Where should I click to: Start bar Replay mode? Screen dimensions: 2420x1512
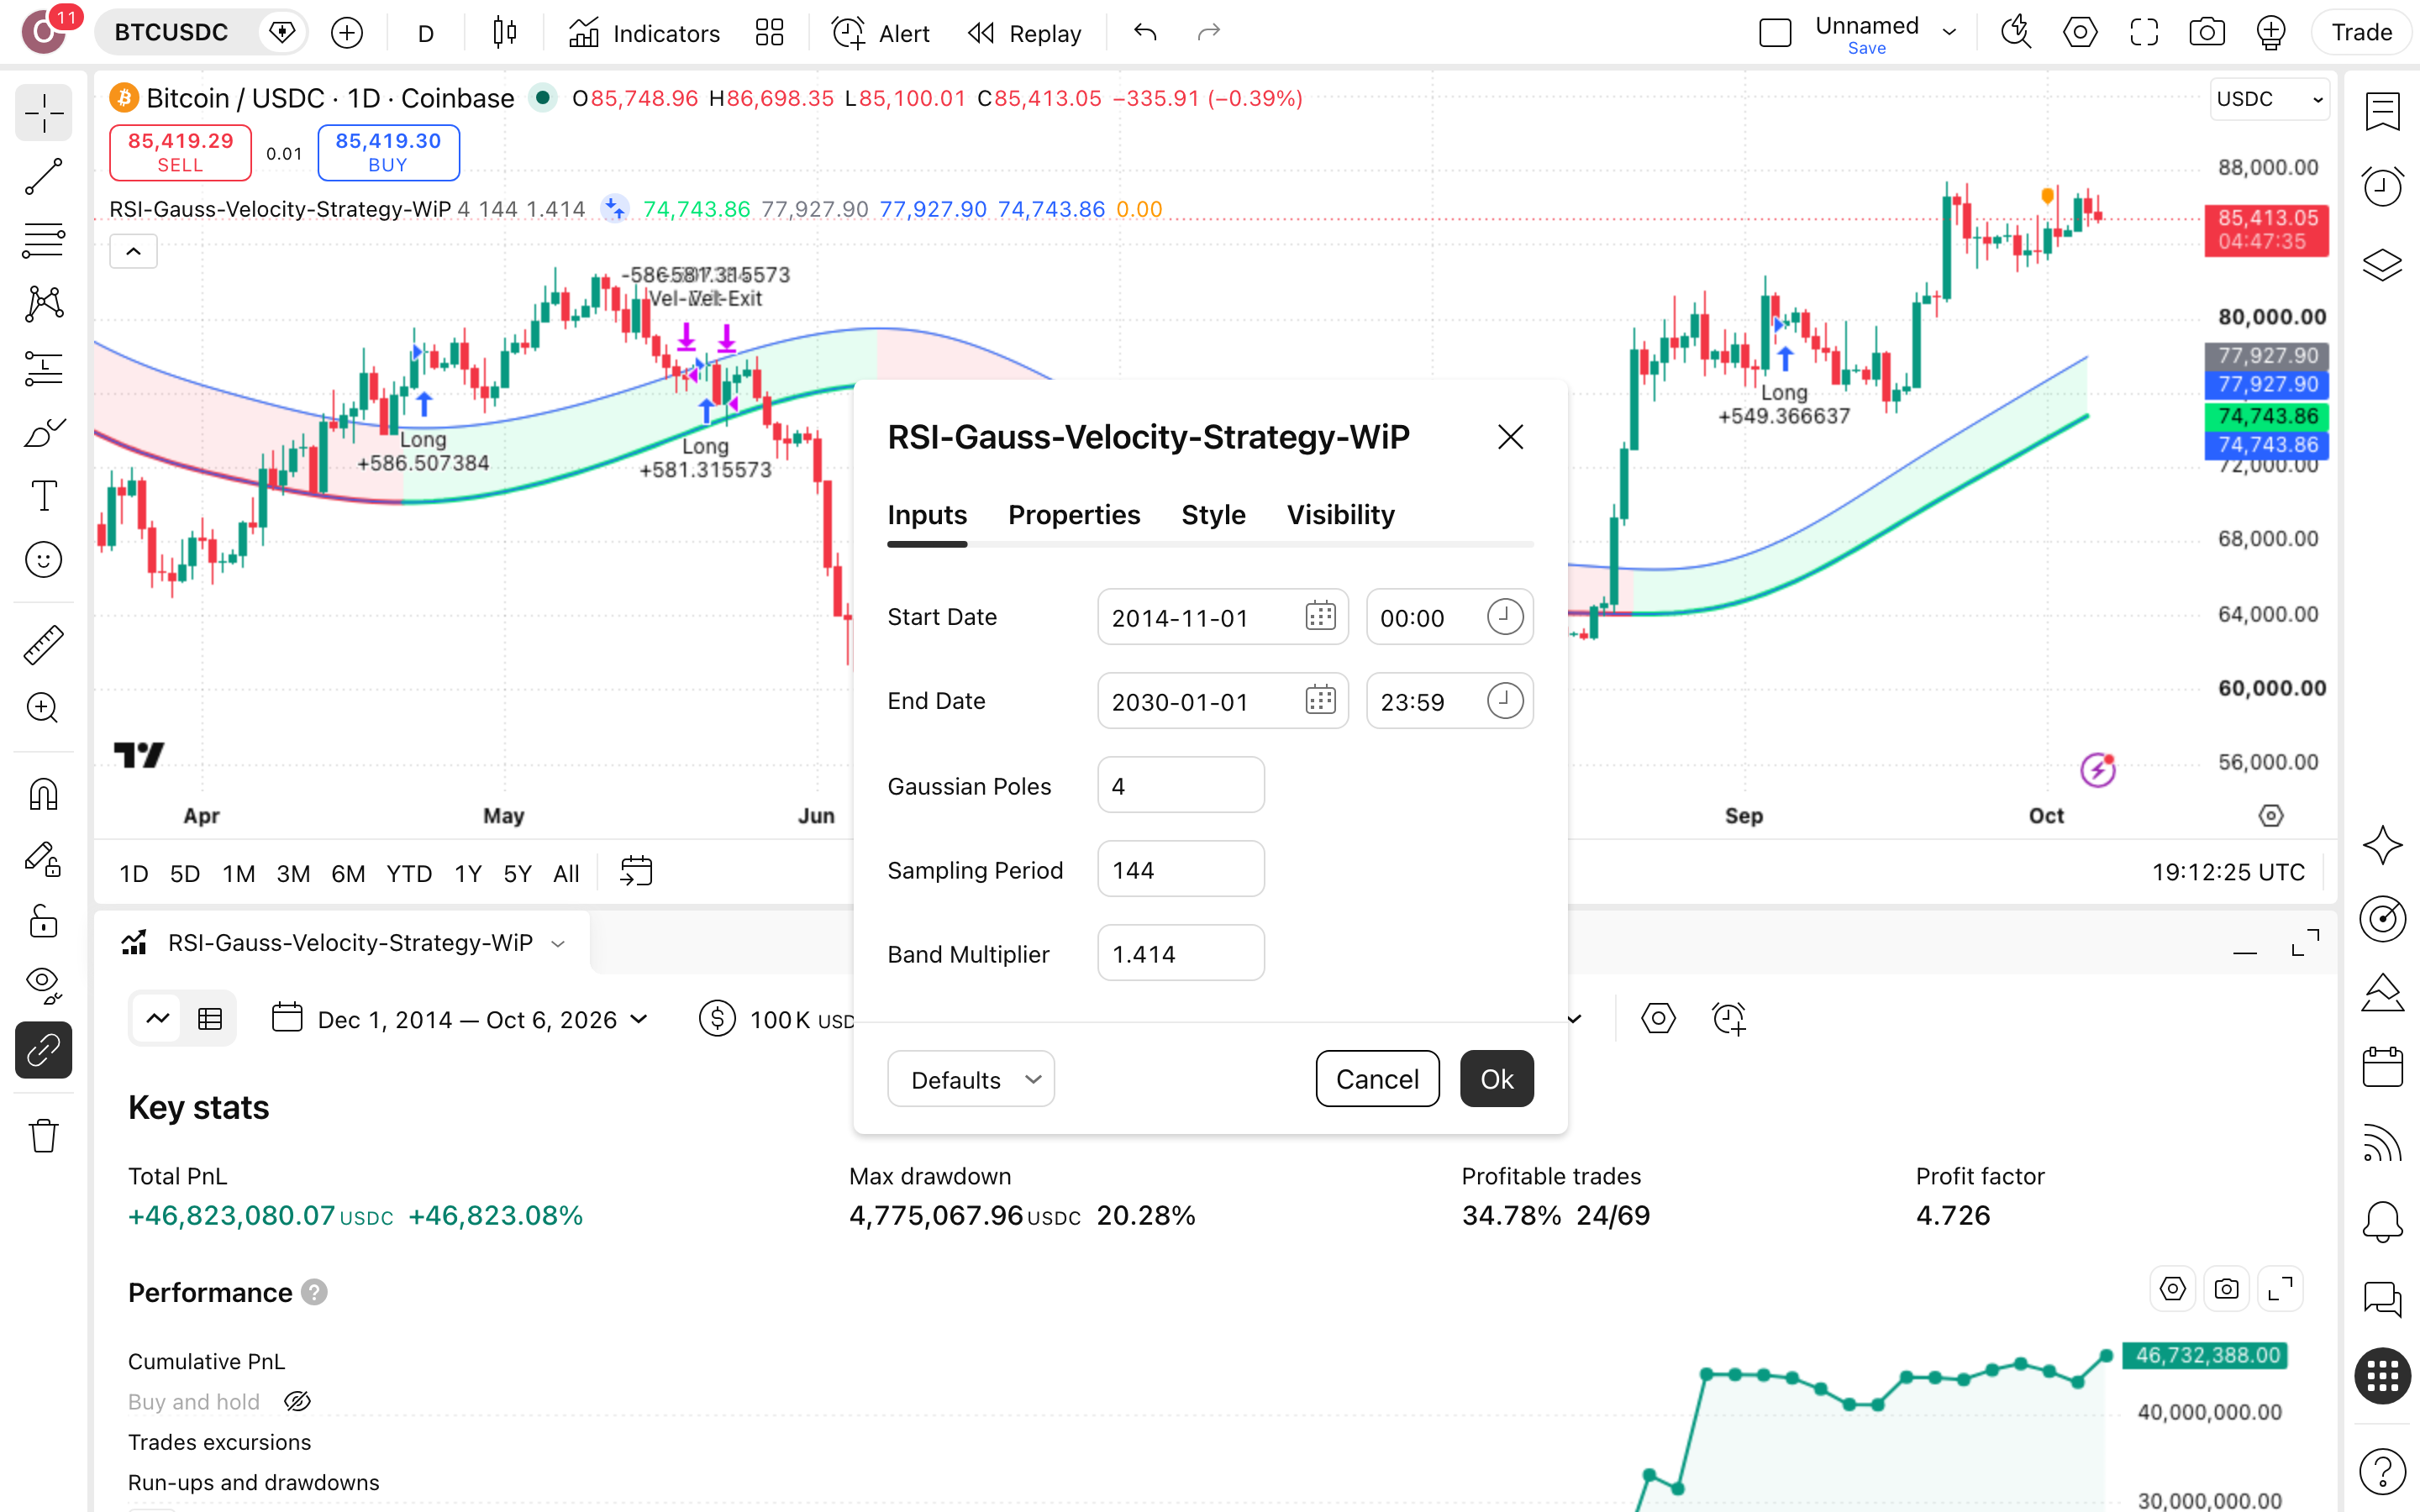[x=1024, y=33]
